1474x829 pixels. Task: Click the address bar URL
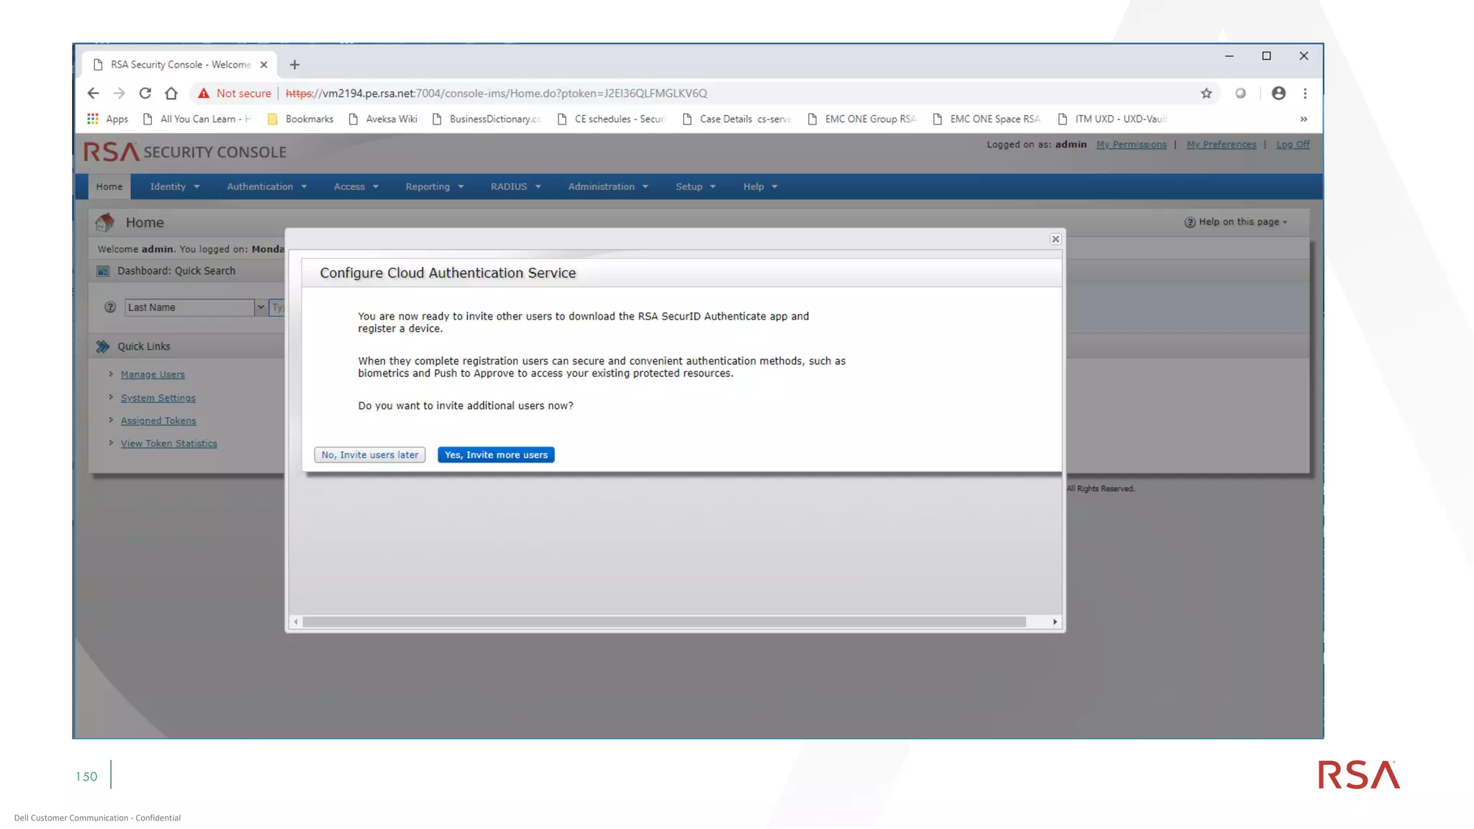click(497, 94)
